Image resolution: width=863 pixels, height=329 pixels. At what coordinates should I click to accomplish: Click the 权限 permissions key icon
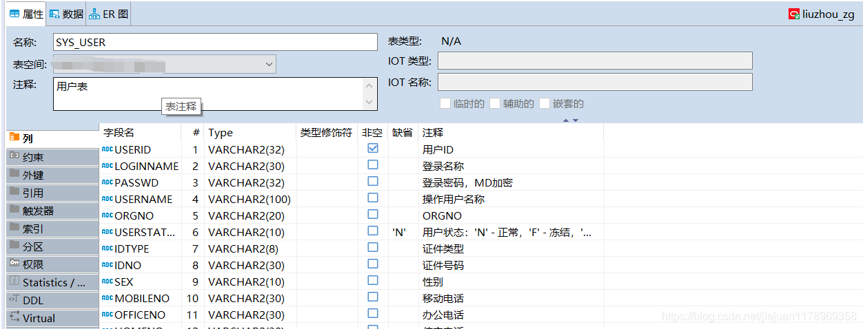tap(14, 264)
